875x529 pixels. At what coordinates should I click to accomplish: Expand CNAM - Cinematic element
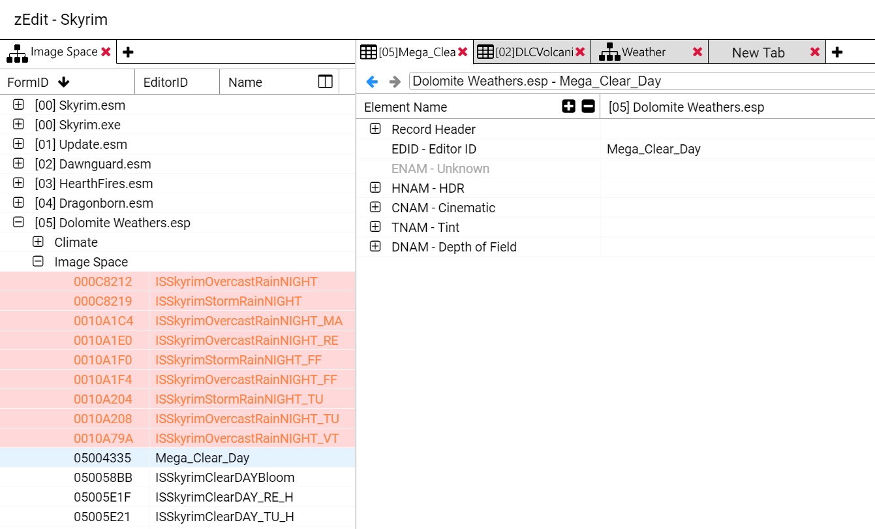point(375,207)
